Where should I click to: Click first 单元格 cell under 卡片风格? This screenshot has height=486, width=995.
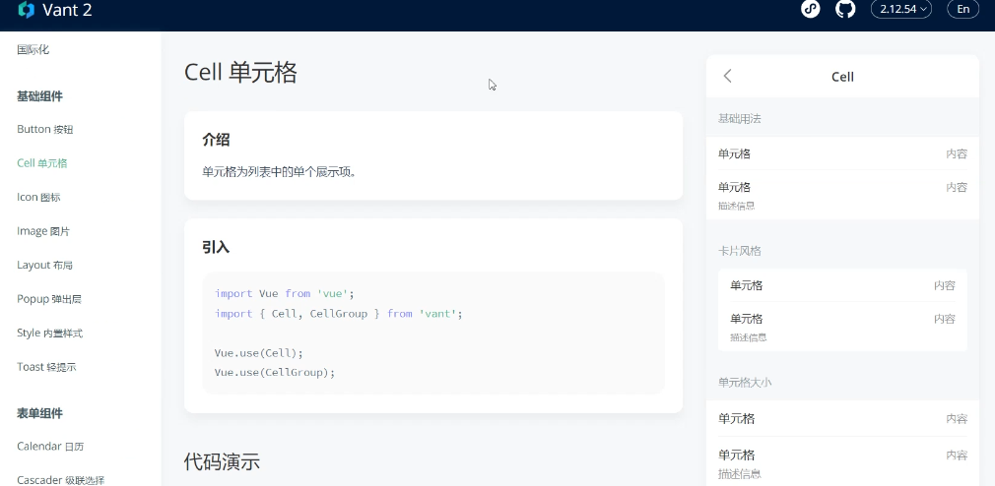tap(842, 285)
